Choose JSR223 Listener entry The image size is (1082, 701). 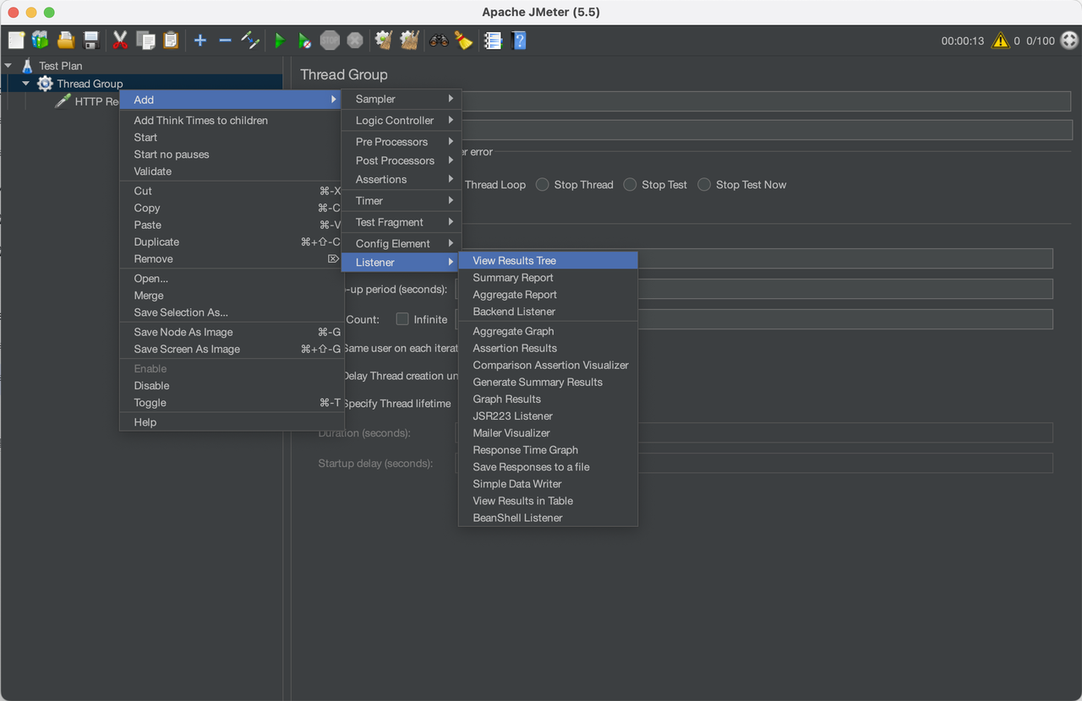(x=548, y=416)
